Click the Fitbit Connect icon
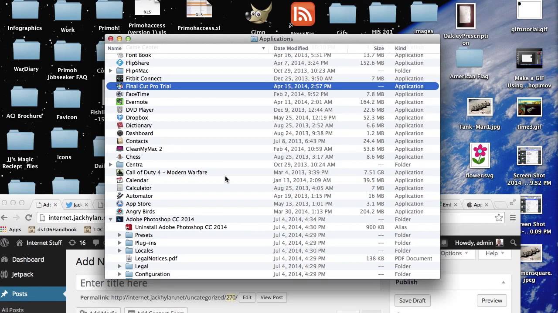 (x=120, y=78)
